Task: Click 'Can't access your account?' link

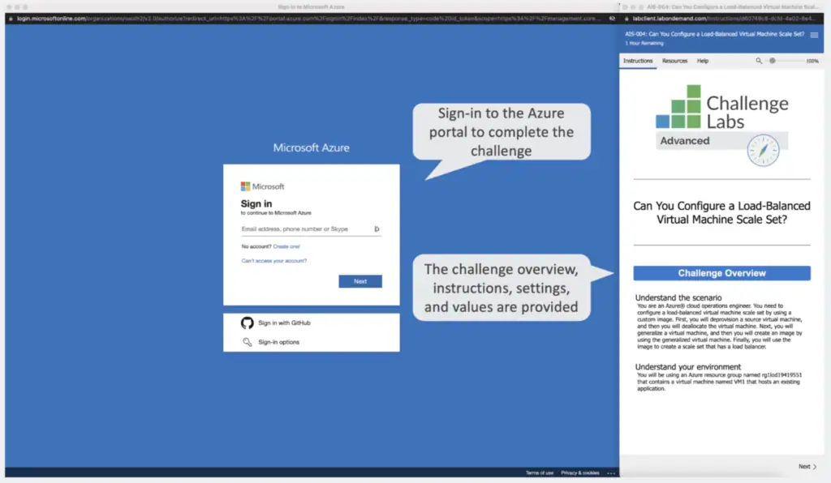Action: point(273,261)
